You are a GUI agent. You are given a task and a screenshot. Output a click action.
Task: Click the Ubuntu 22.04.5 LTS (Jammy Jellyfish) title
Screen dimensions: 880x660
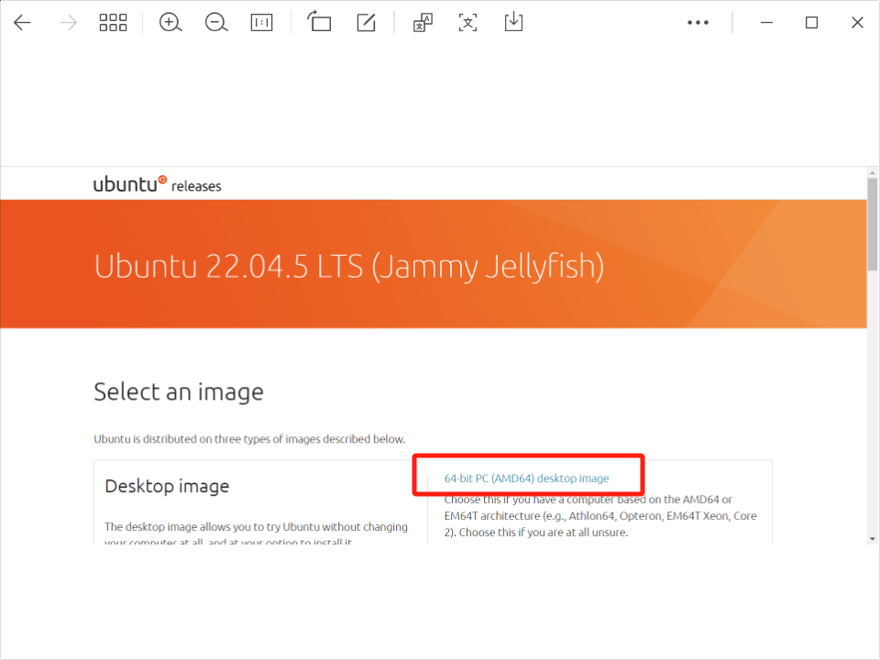(x=348, y=267)
